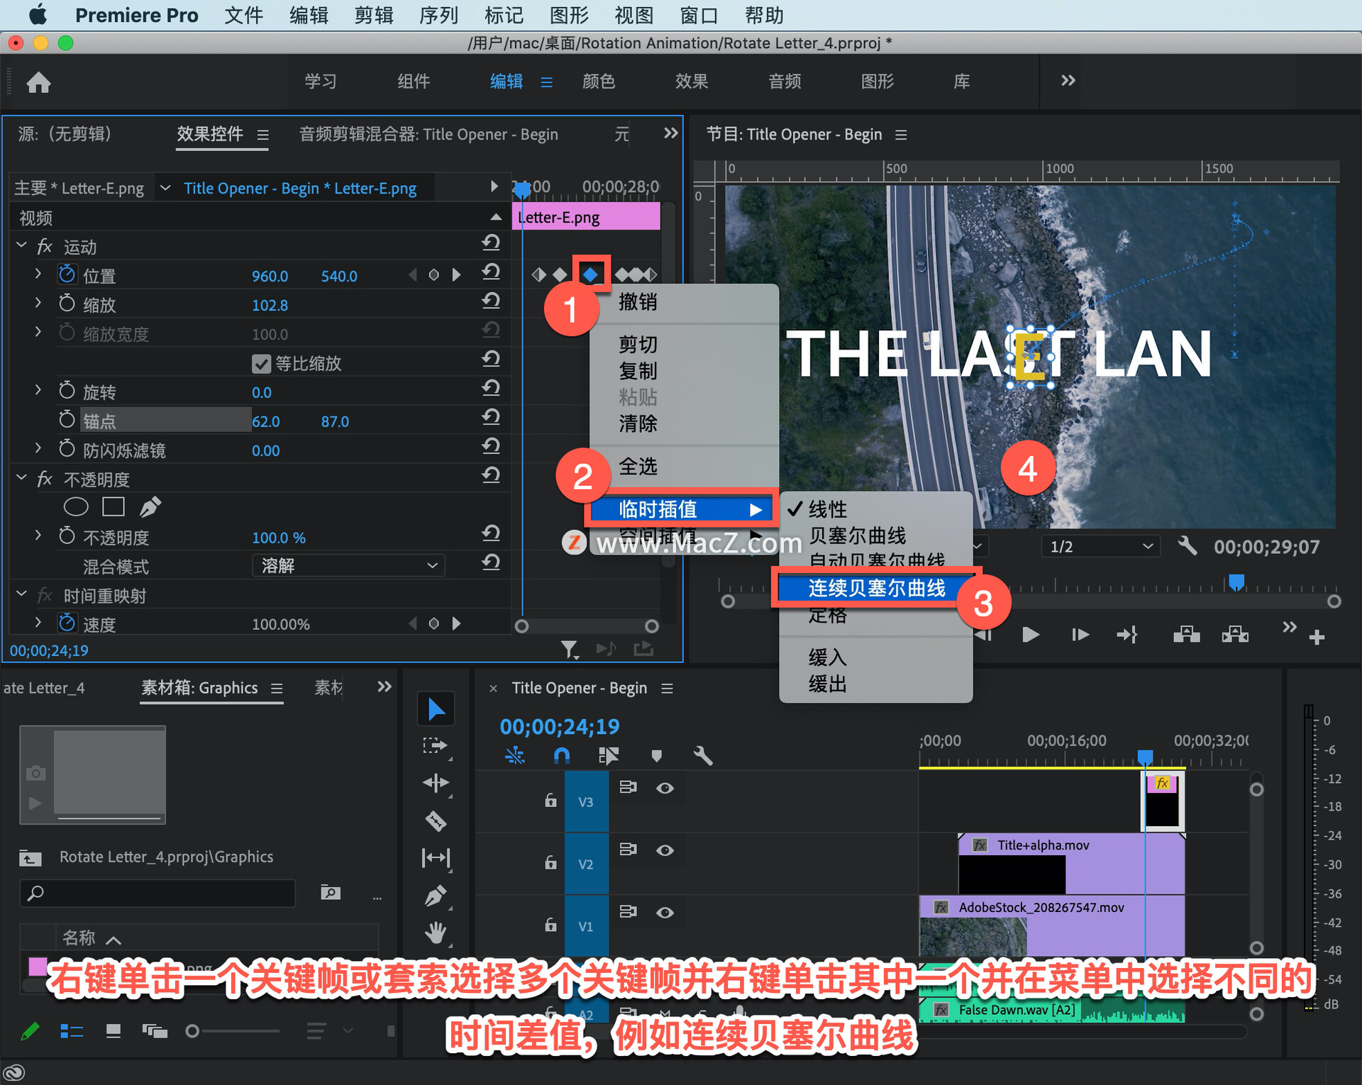Toggle the timeline snap magnet icon
The height and width of the screenshot is (1085, 1362).
point(561,756)
